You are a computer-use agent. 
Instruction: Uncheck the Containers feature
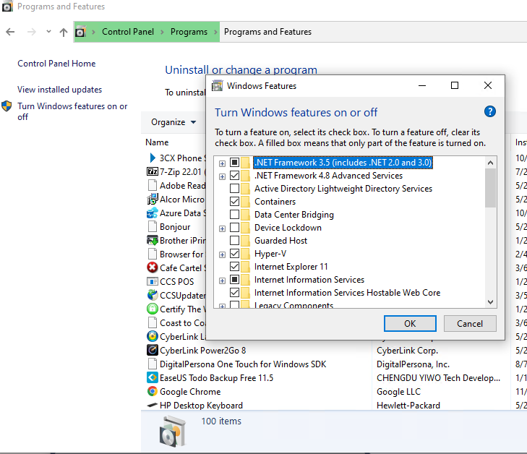[x=235, y=202]
